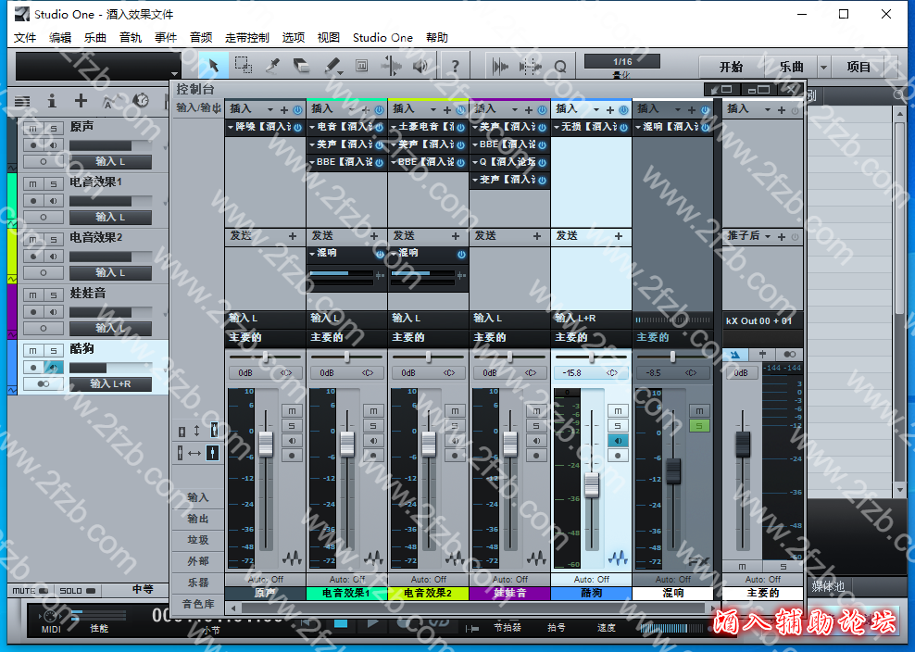Bypass the 无损 insert on 酷狗
This screenshot has width=915, height=652.
623,127
